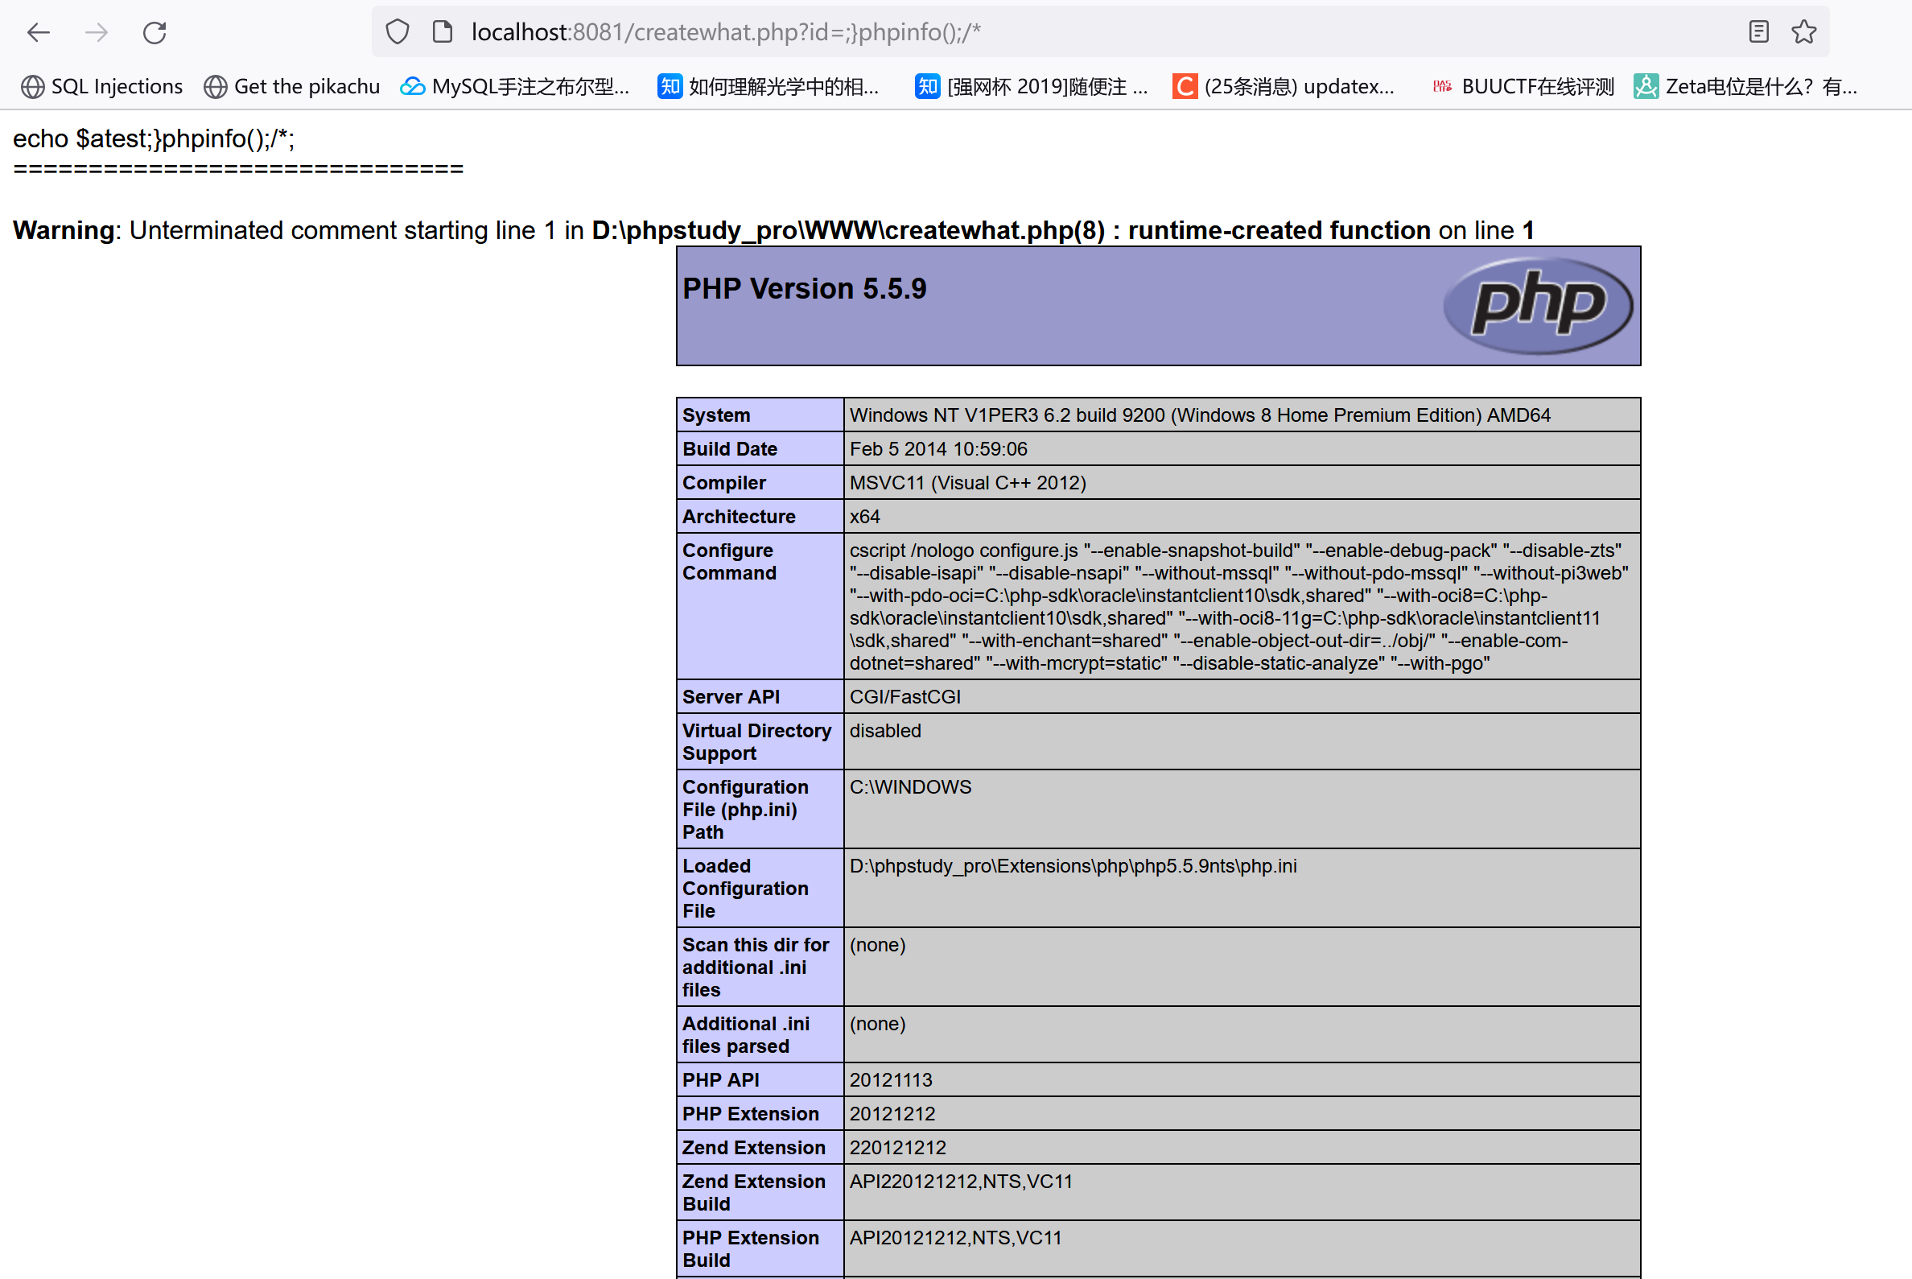1912x1279 pixels.
Task: Click the Architecture label cell
Action: tap(759, 516)
